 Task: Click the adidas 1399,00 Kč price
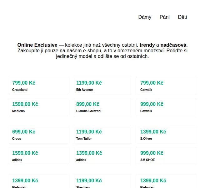(x=89, y=153)
